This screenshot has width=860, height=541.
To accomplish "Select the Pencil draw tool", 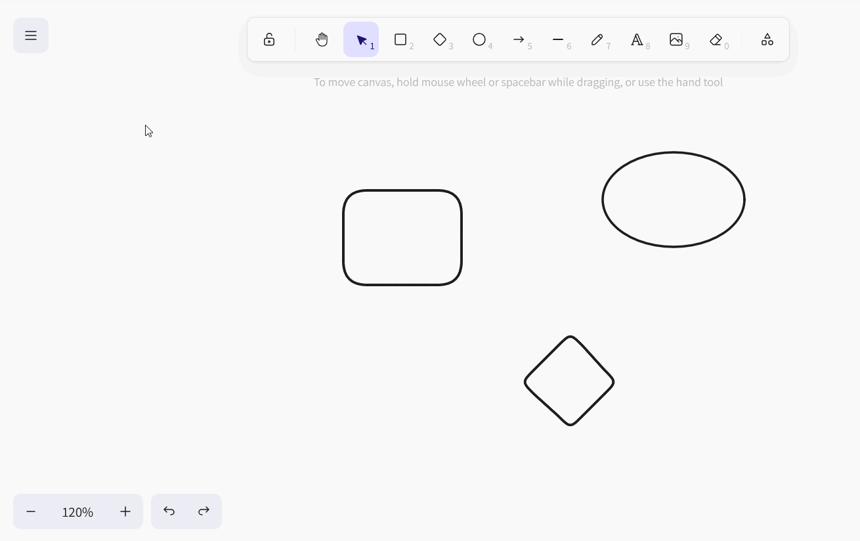I will (x=597, y=40).
